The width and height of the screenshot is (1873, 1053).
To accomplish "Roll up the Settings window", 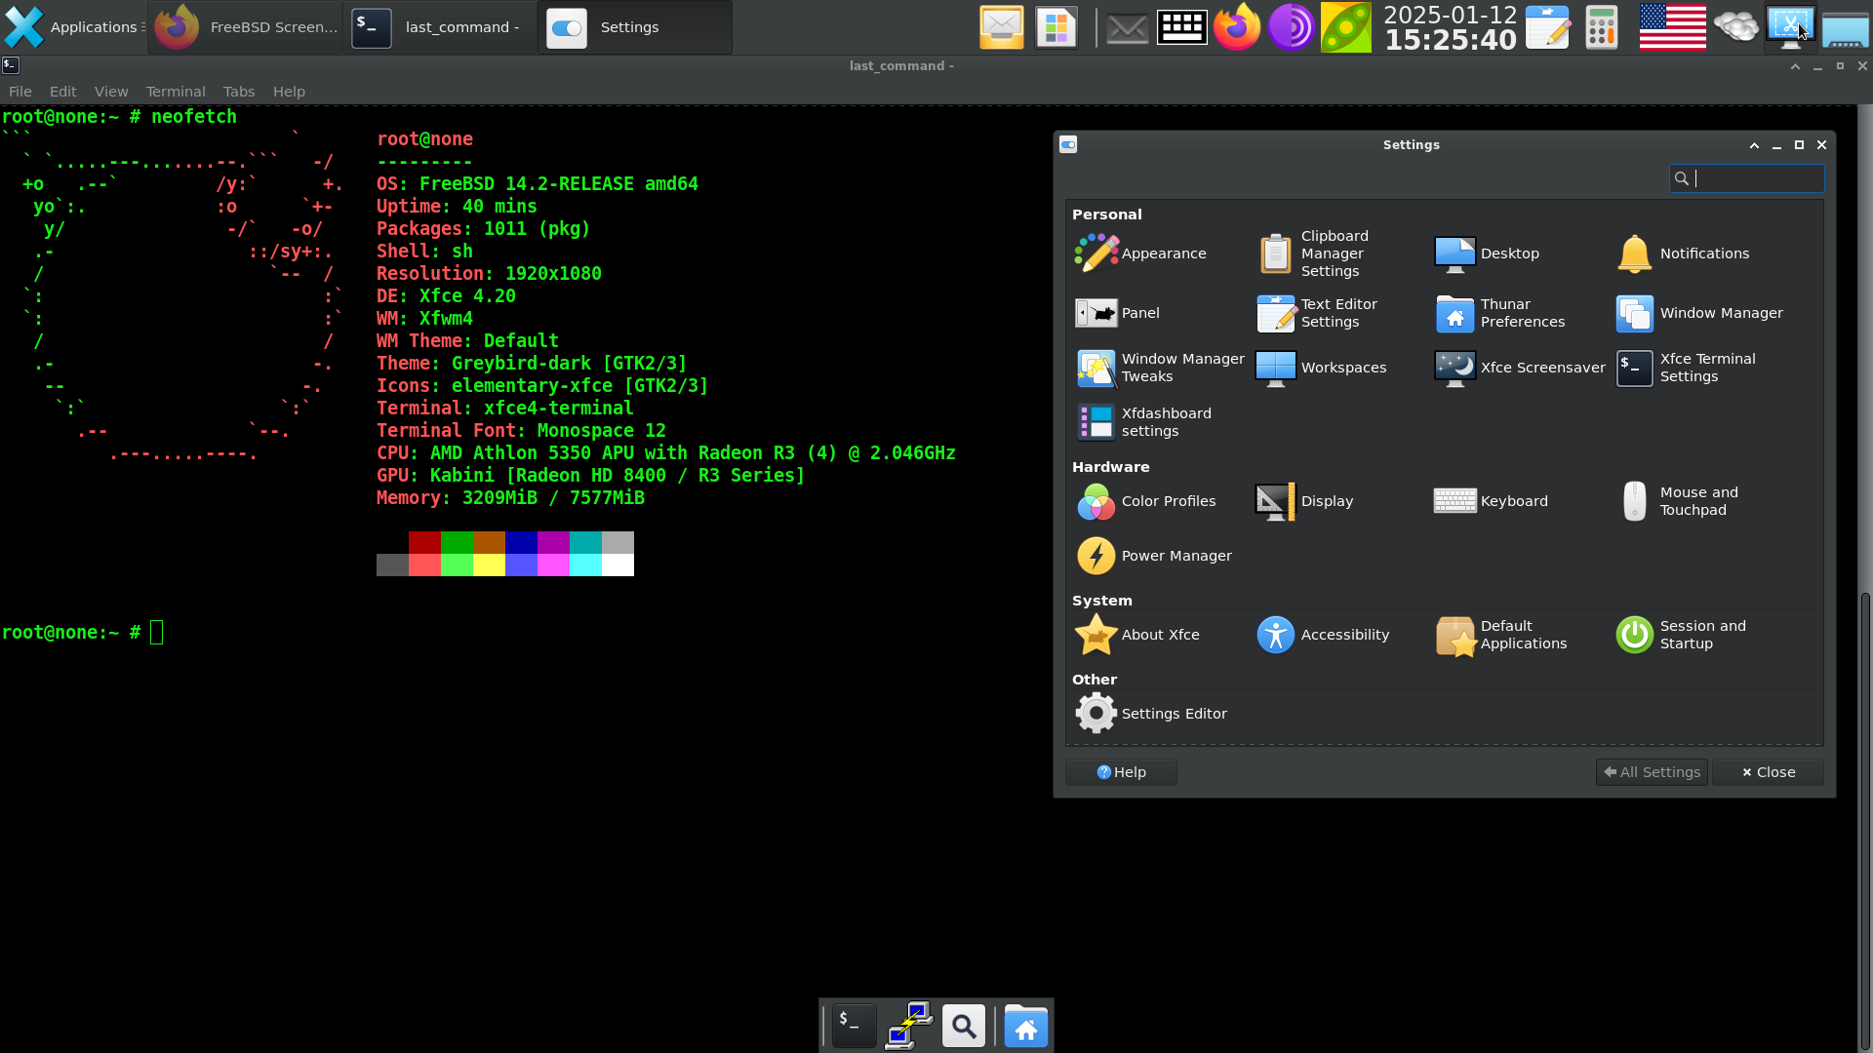I will coord(1754,145).
